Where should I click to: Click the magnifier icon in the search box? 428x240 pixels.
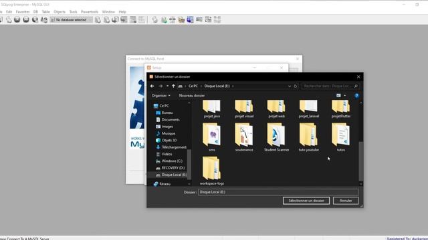click(x=356, y=86)
